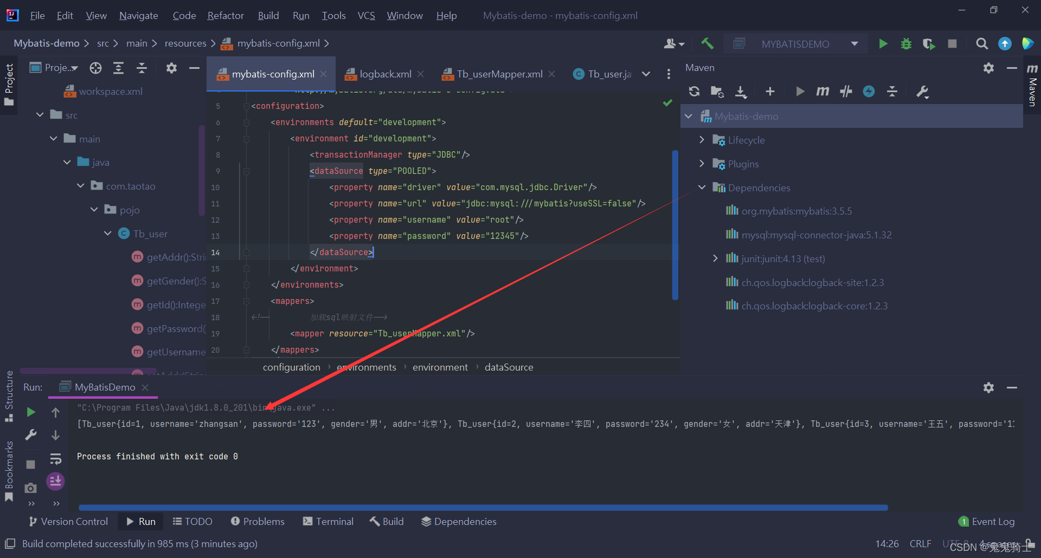
Task: Select opened file target icon in Project panel
Action: 96,68
